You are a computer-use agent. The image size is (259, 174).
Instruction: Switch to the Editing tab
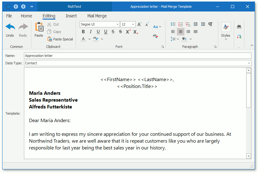(49, 16)
